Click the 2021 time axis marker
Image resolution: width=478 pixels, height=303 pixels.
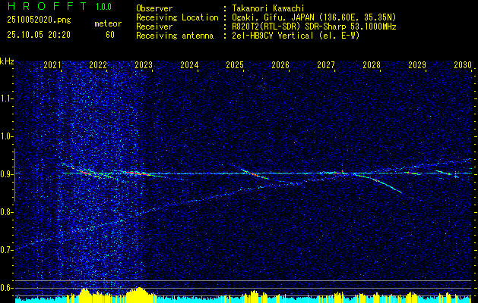click(x=52, y=65)
